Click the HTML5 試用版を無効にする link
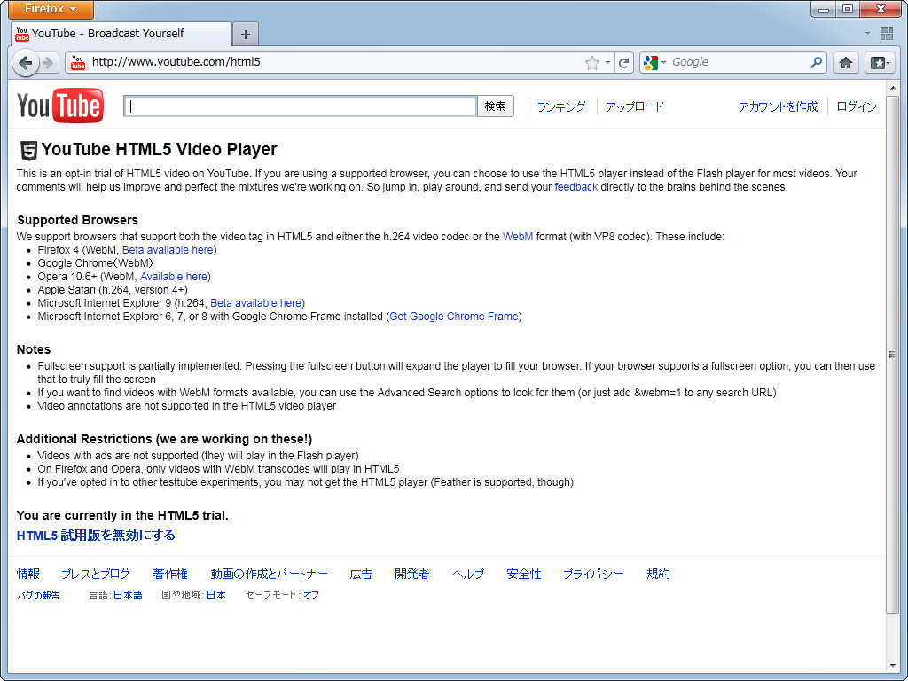Screen dimensions: 908x681 click(92, 535)
